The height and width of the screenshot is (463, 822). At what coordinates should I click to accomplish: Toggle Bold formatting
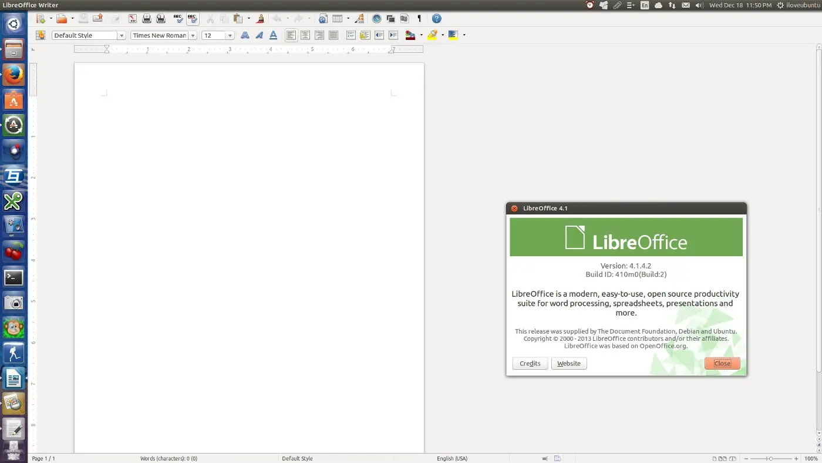click(245, 35)
